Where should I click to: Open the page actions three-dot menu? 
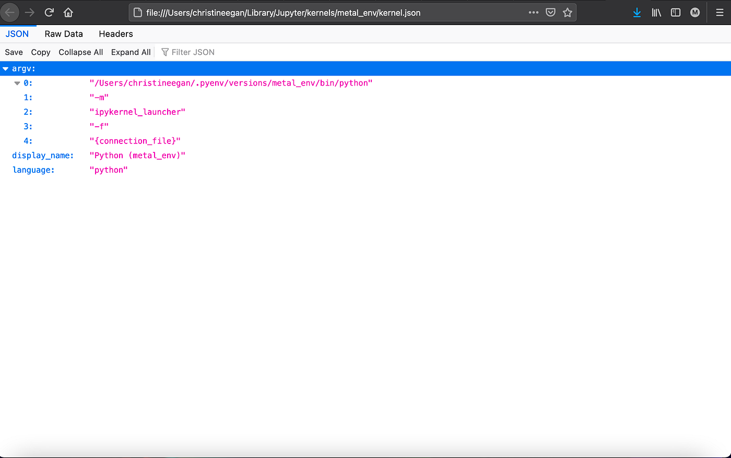click(533, 13)
